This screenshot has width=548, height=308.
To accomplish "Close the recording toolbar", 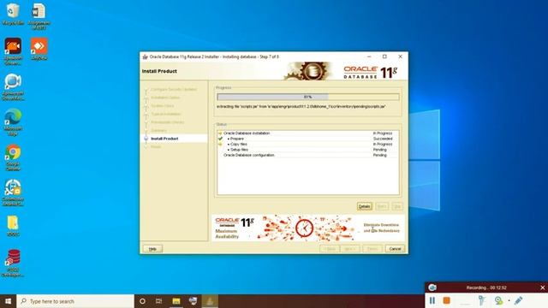I will [542, 287].
